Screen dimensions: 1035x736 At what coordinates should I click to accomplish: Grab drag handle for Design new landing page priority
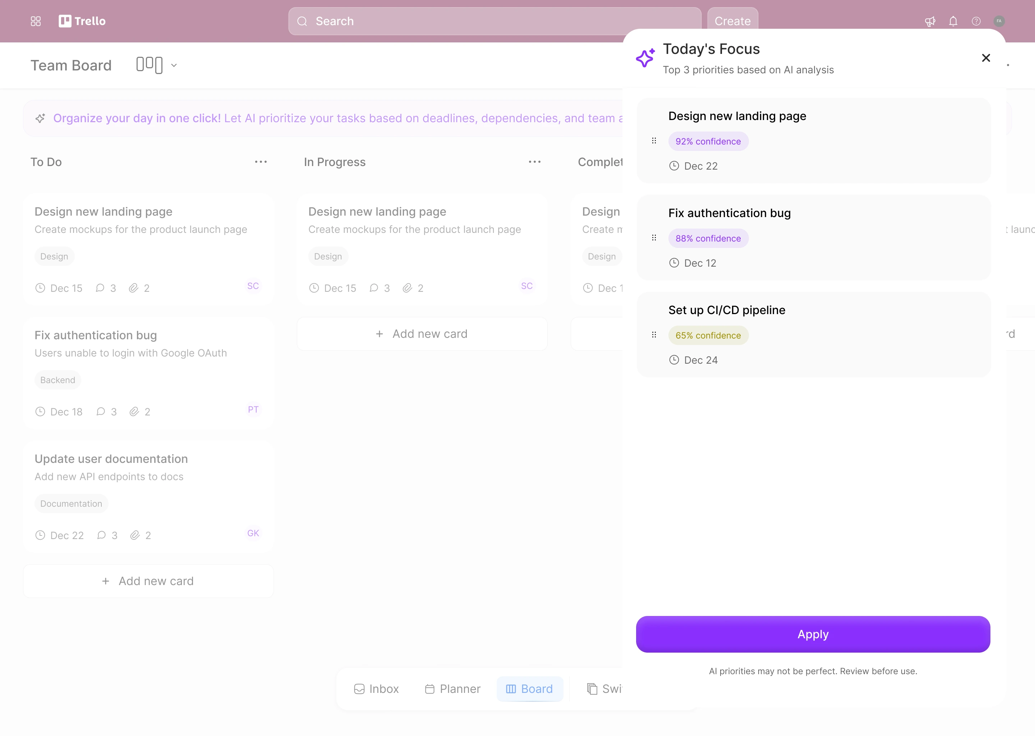654,141
